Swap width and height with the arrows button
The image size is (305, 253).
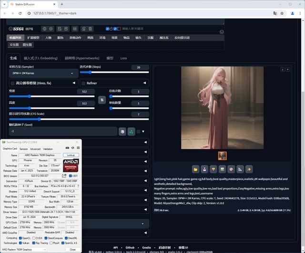tap(102, 100)
